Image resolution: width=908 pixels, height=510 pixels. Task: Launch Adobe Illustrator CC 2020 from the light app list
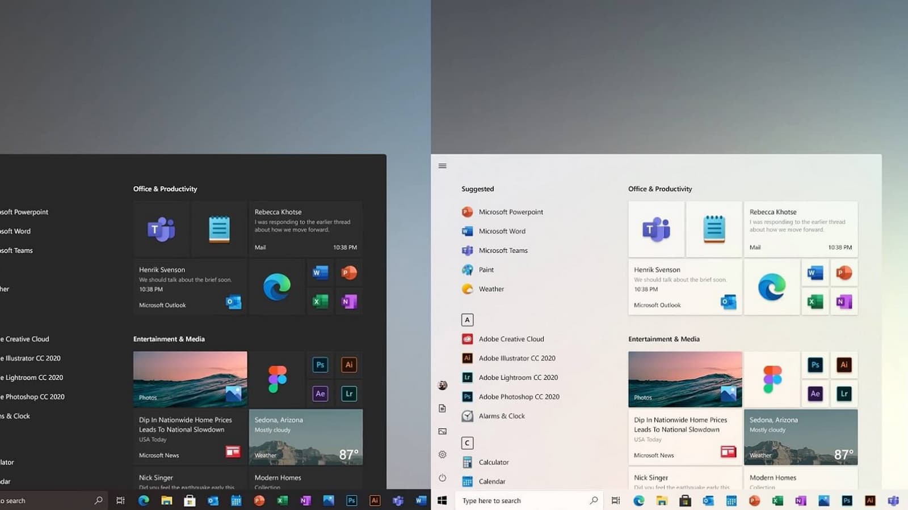508,358
